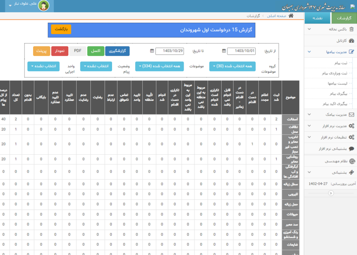Expand the وضعیت پیام dropdown
The width and height of the screenshot is (357, 255).
pos(96,66)
